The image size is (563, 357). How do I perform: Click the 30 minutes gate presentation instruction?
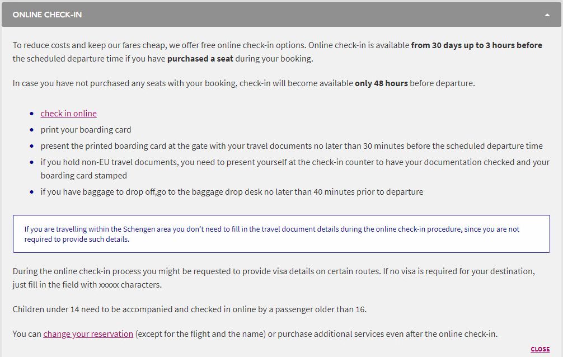(x=291, y=146)
